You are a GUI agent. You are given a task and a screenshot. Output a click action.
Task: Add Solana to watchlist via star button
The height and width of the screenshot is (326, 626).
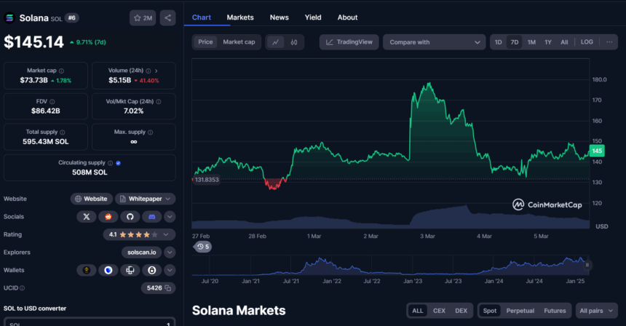143,18
